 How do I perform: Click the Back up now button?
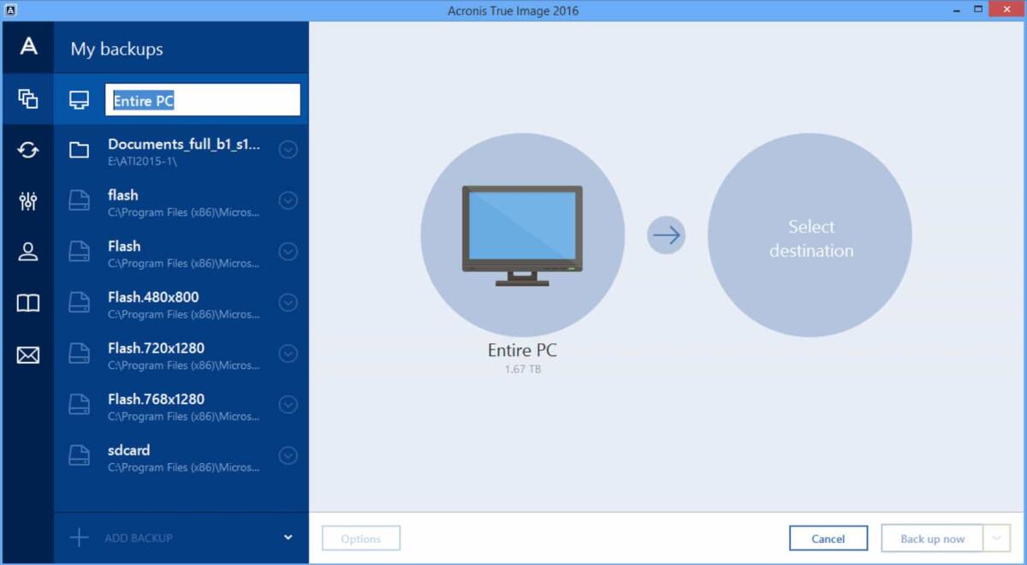(931, 538)
